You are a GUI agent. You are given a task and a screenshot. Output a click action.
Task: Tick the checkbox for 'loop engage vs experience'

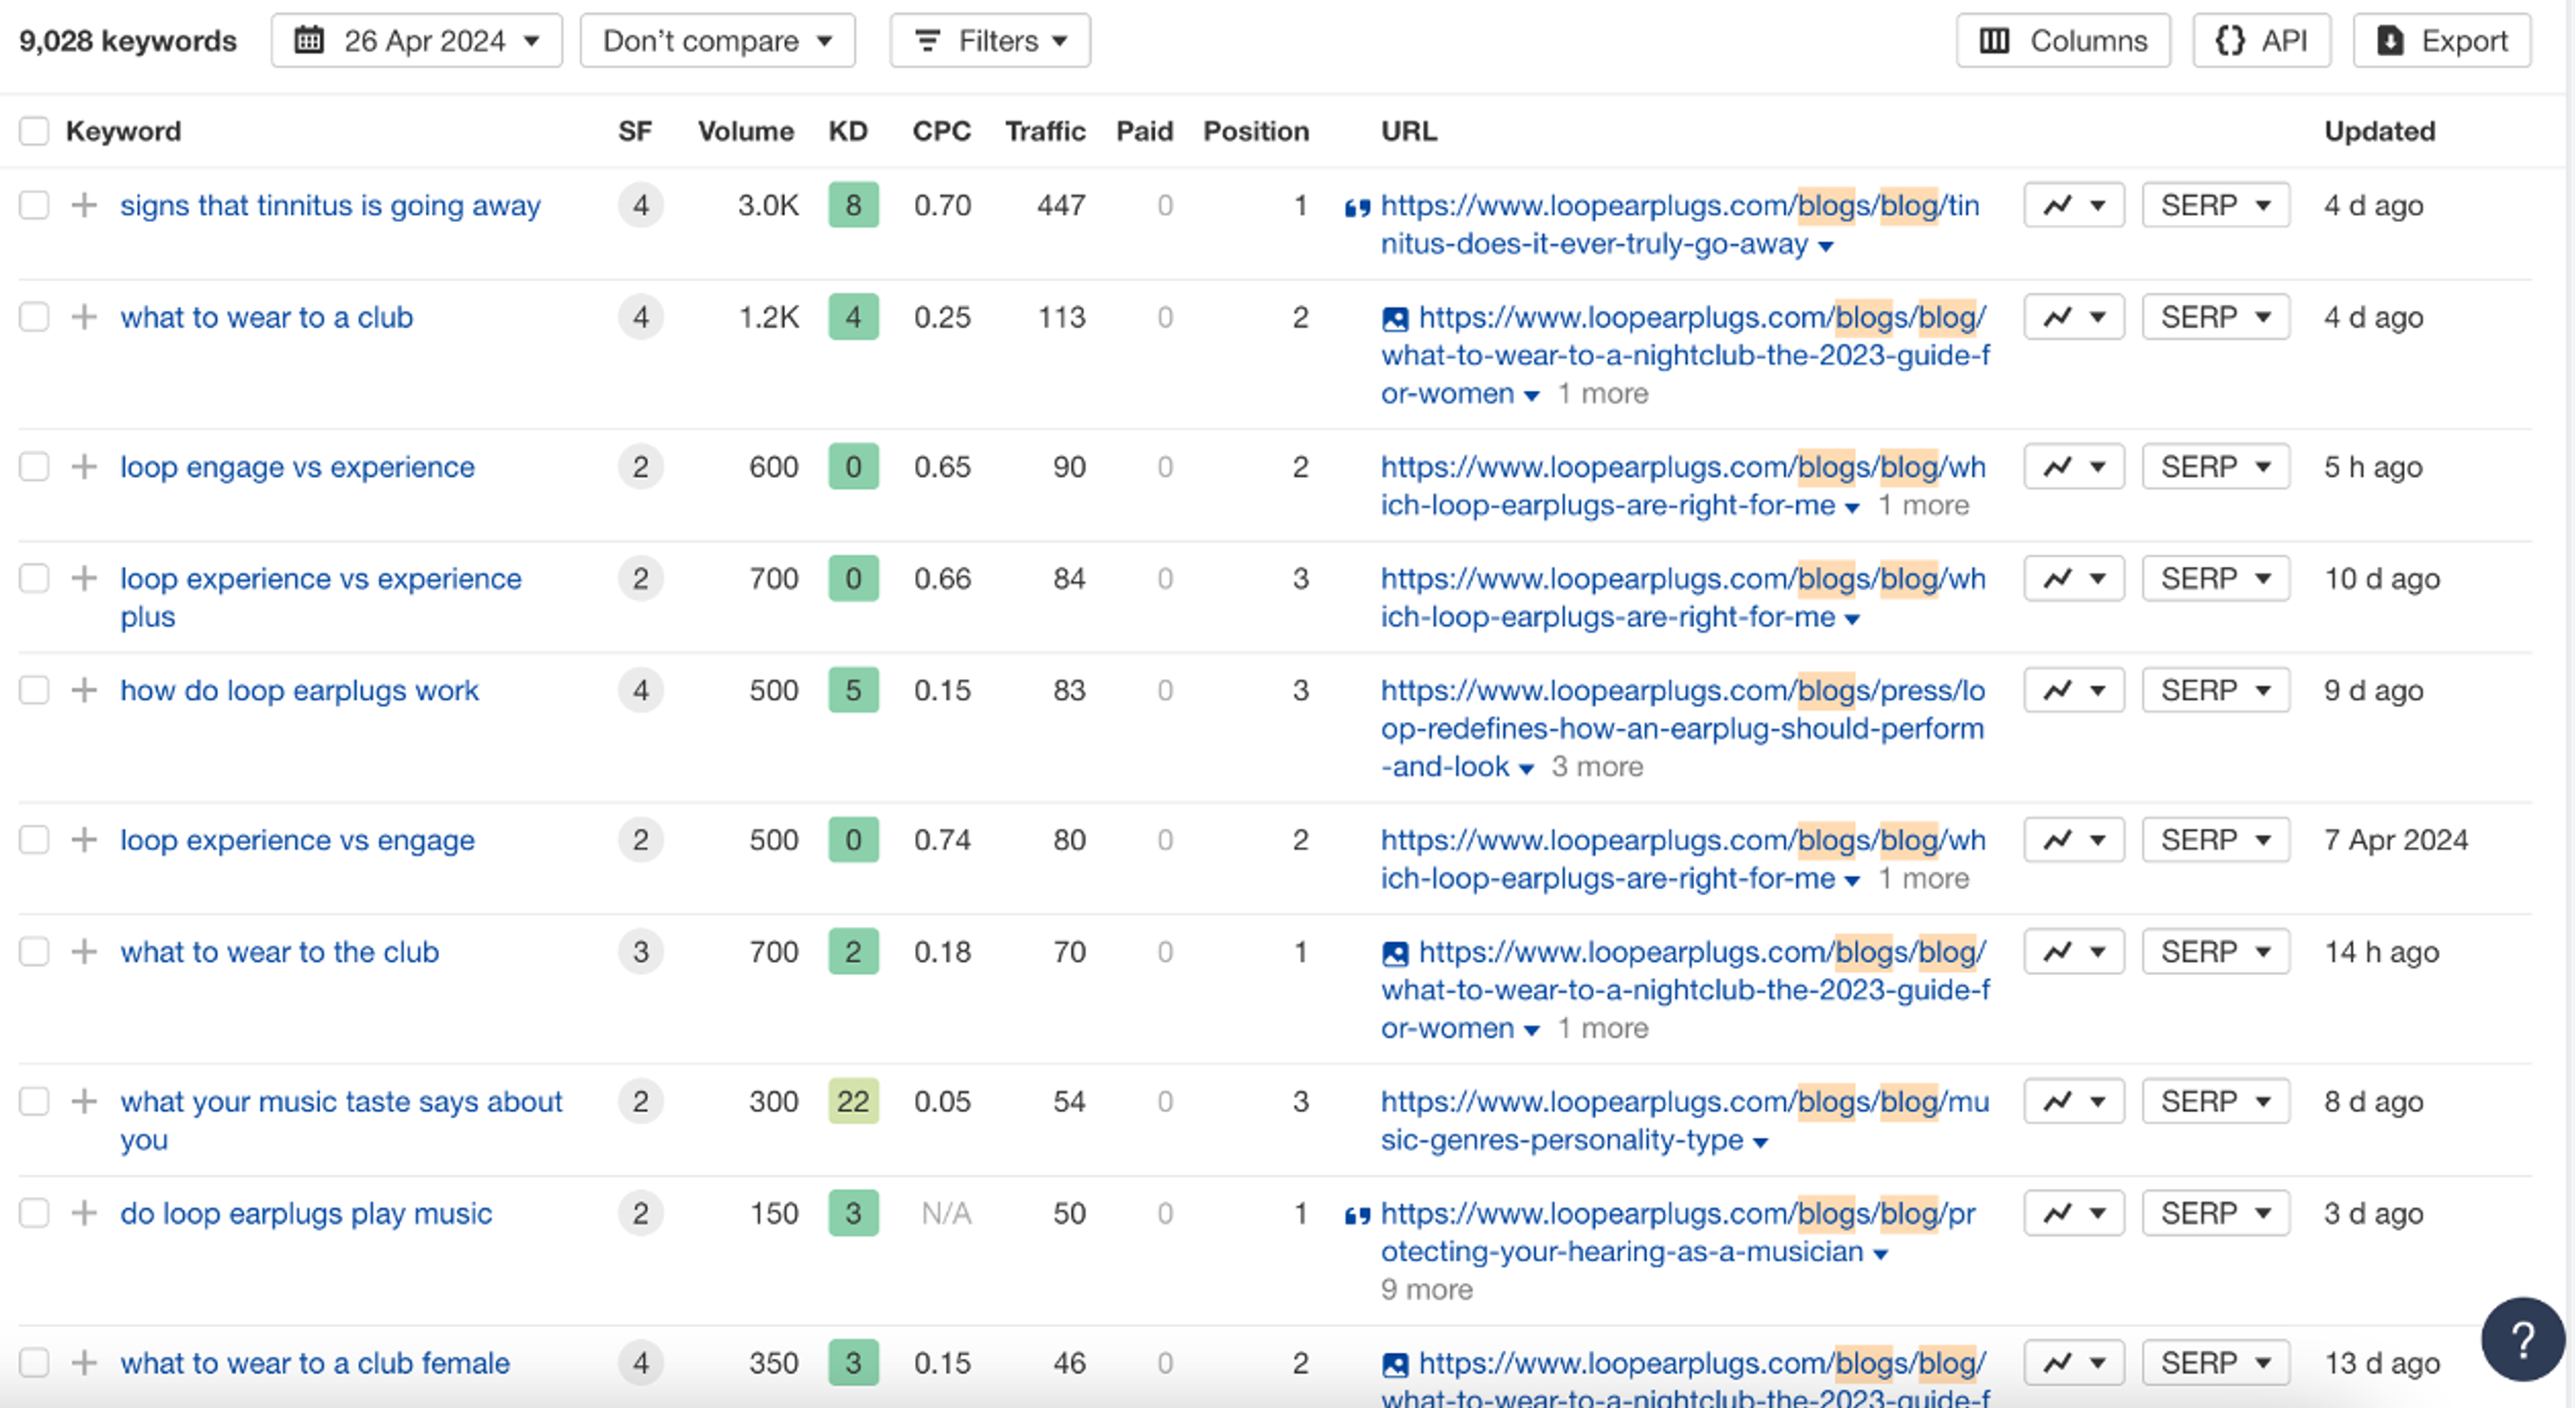click(x=34, y=468)
